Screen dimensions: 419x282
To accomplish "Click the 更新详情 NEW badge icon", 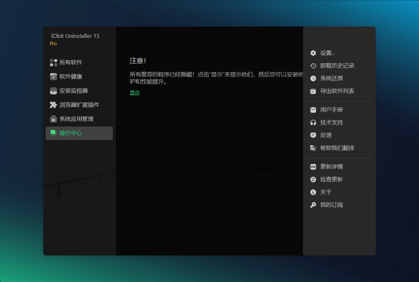I will point(313,167).
